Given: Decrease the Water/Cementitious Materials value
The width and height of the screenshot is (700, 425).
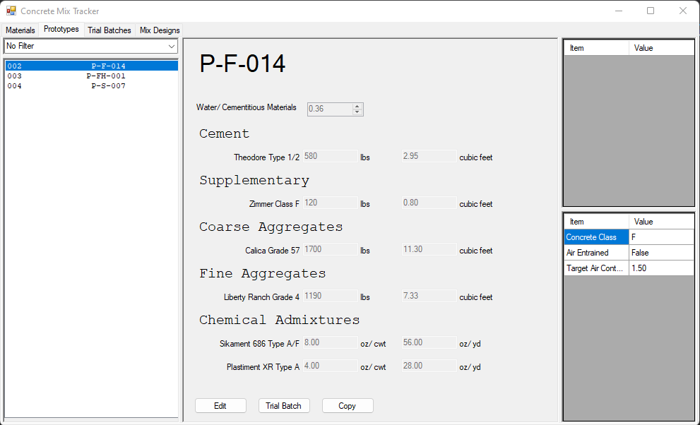Looking at the screenshot, I should (x=357, y=112).
